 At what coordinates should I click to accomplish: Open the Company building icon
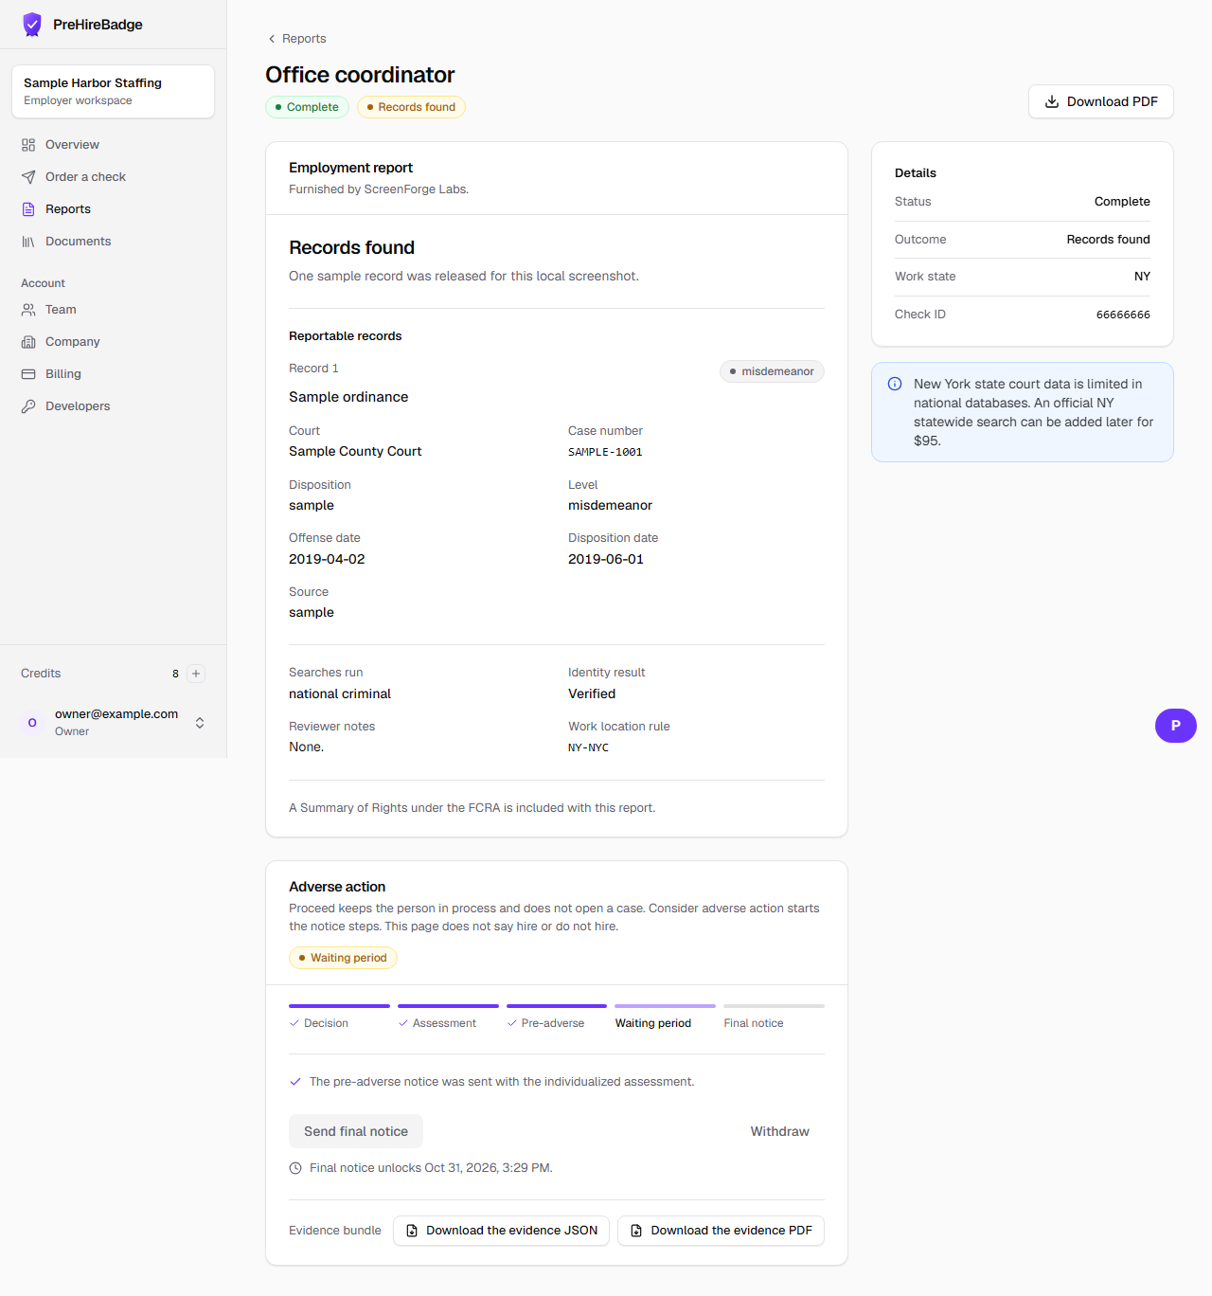click(28, 342)
